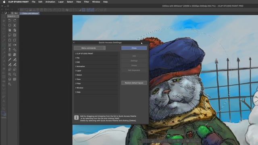Click the Add Separator button
Image resolution: width=258 pixels, height=145 pixels.
coord(134,70)
